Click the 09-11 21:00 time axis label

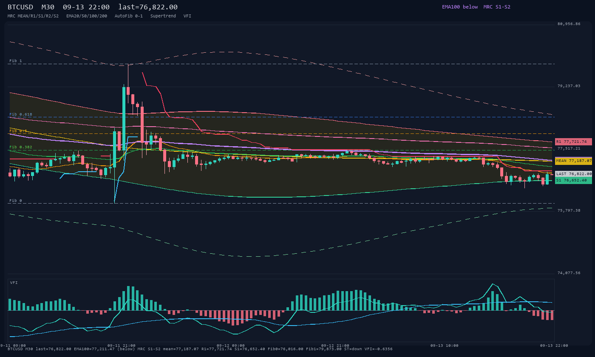(x=122, y=346)
